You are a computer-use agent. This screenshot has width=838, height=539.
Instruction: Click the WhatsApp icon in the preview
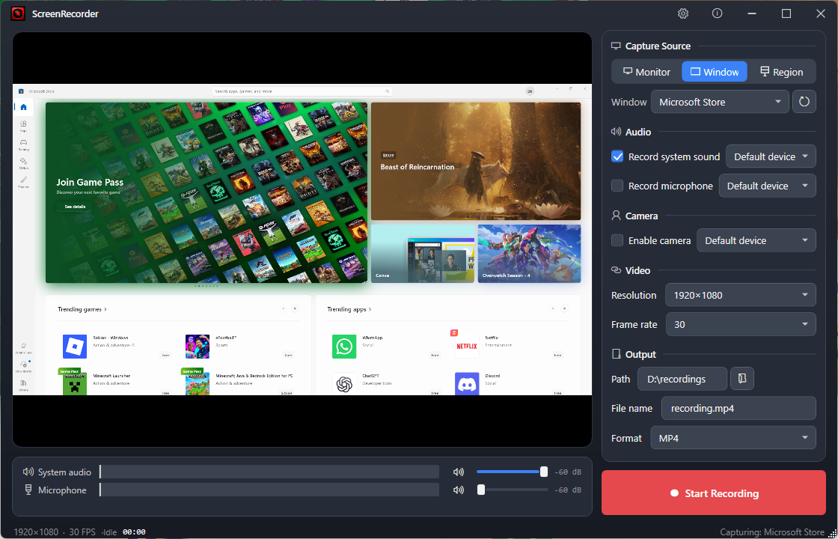(x=344, y=347)
